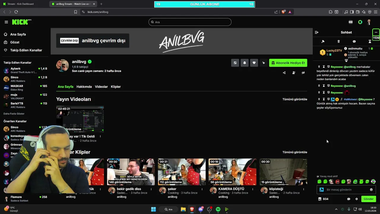This screenshot has height=214, width=380.
Task: Click the moderator hammer icon under Sohbet
Action: click(x=323, y=42)
